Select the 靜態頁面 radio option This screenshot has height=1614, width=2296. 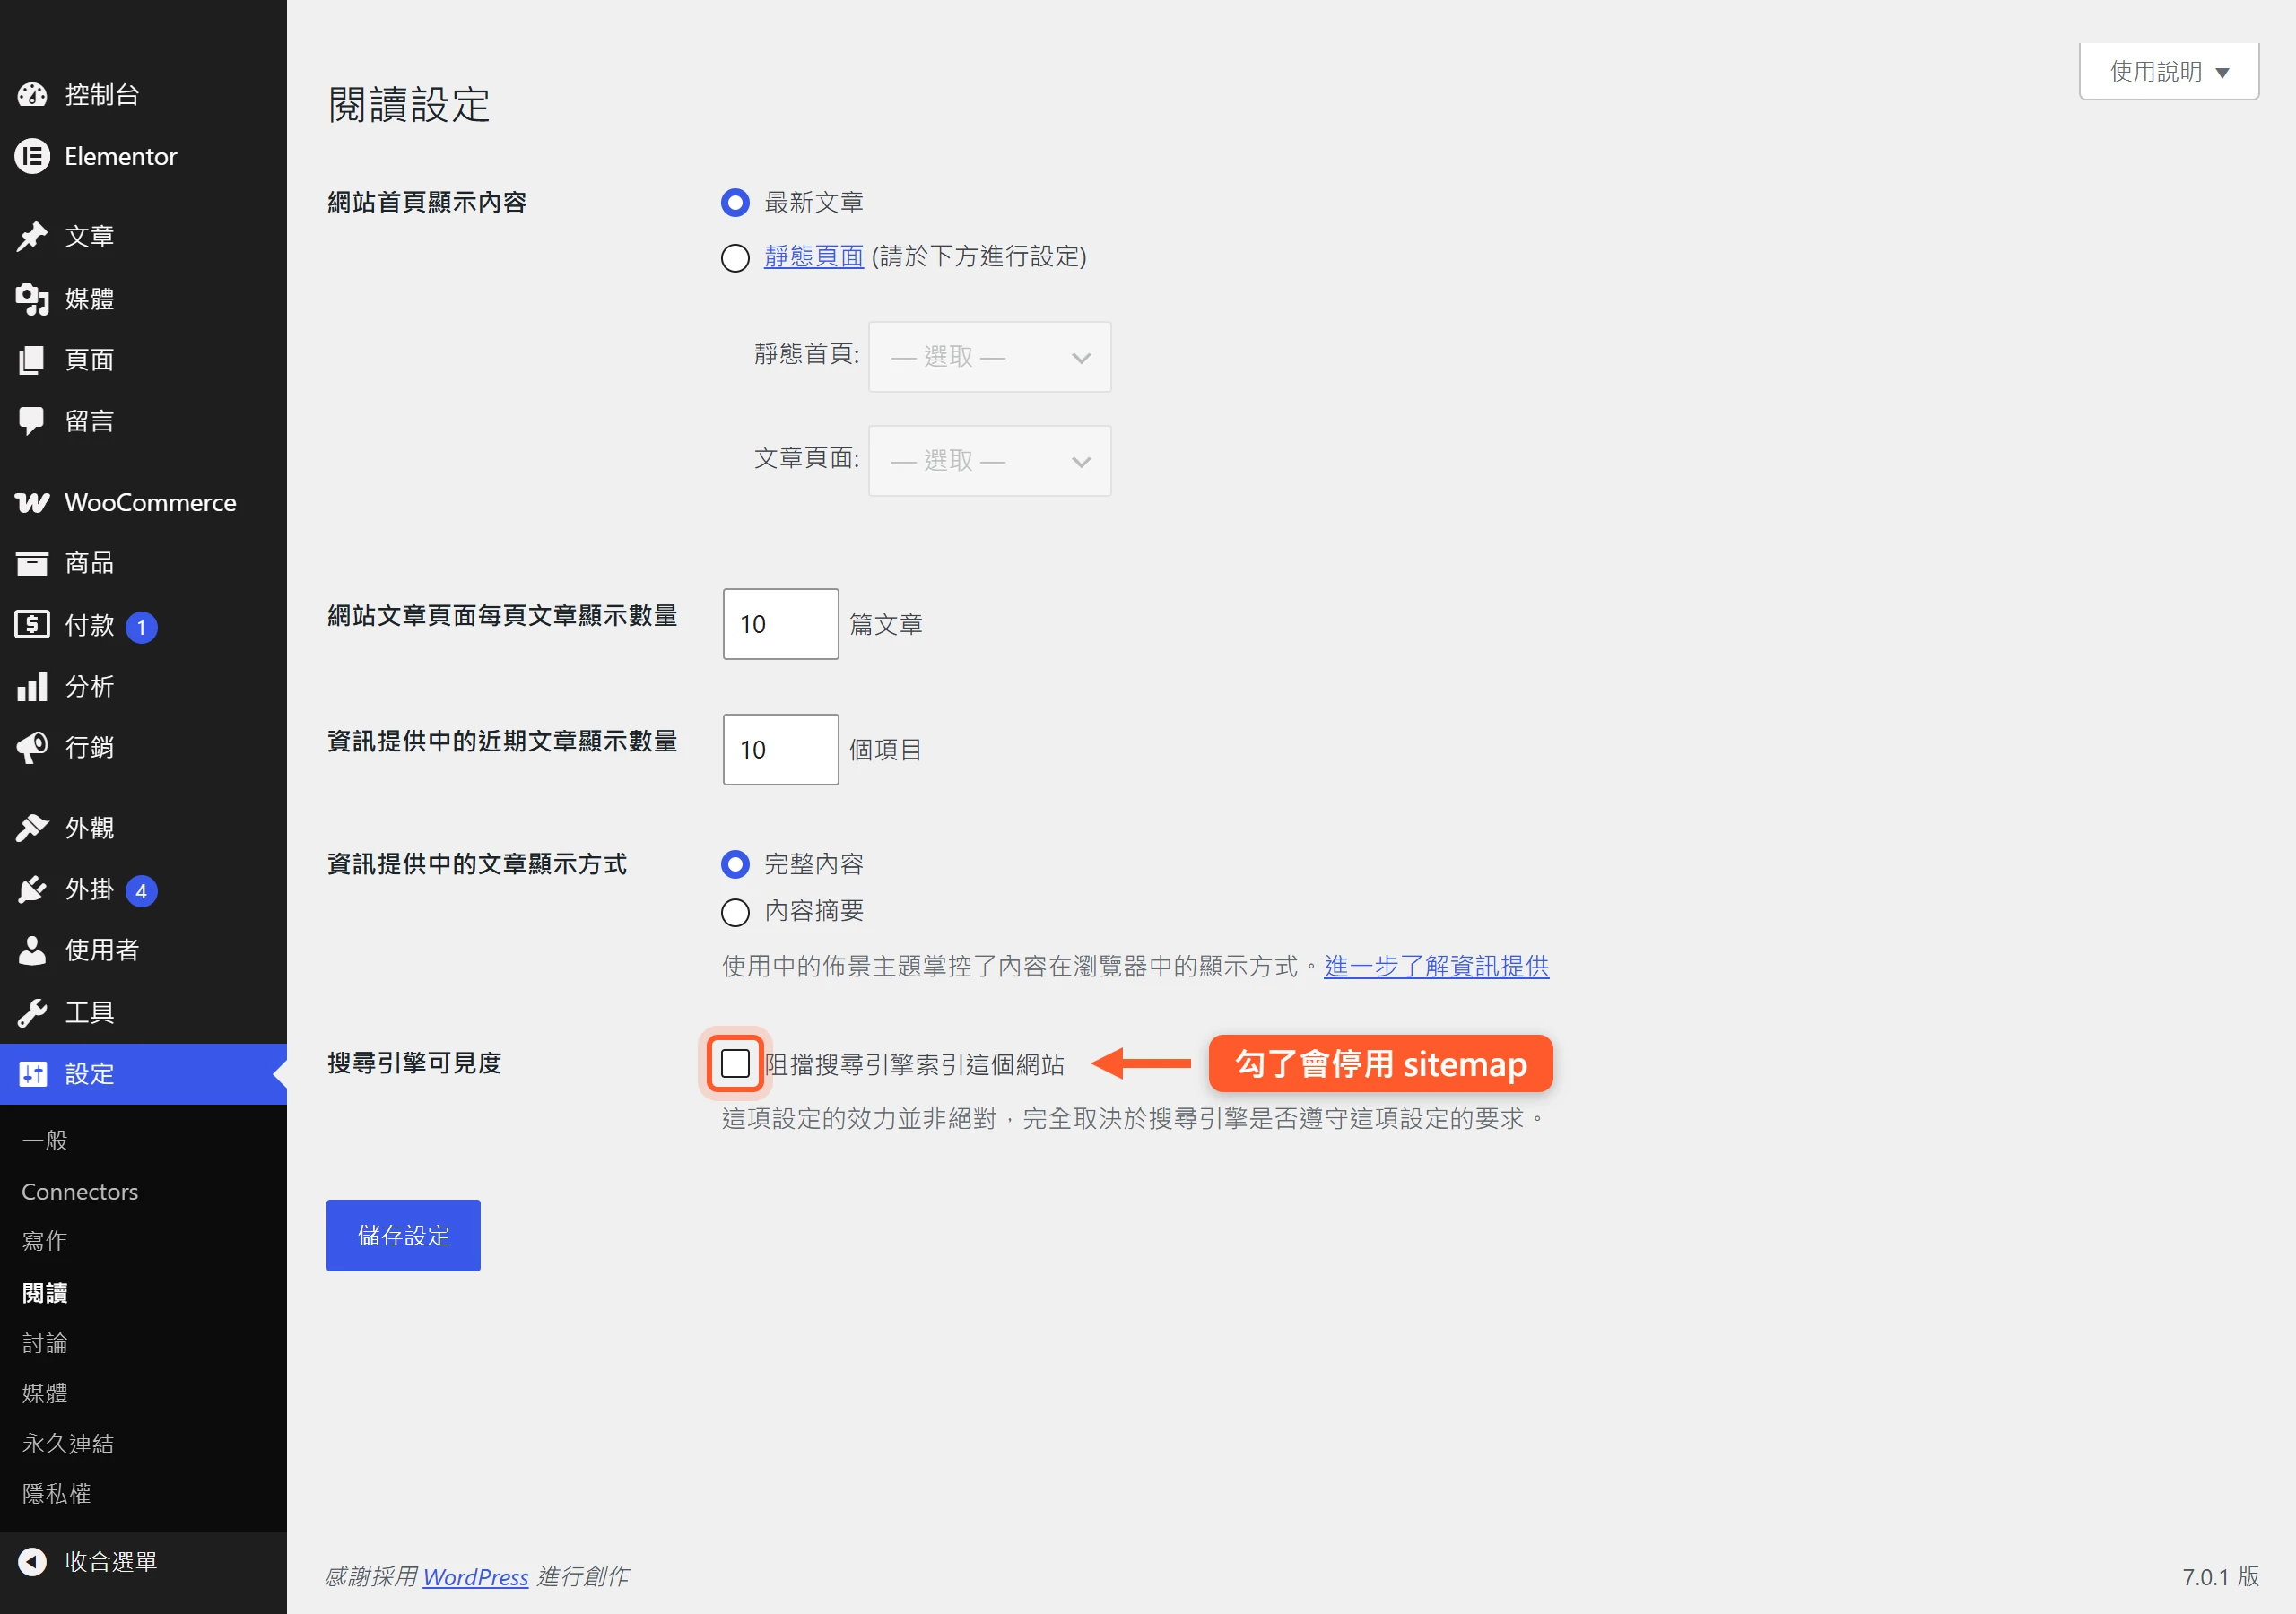click(735, 258)
